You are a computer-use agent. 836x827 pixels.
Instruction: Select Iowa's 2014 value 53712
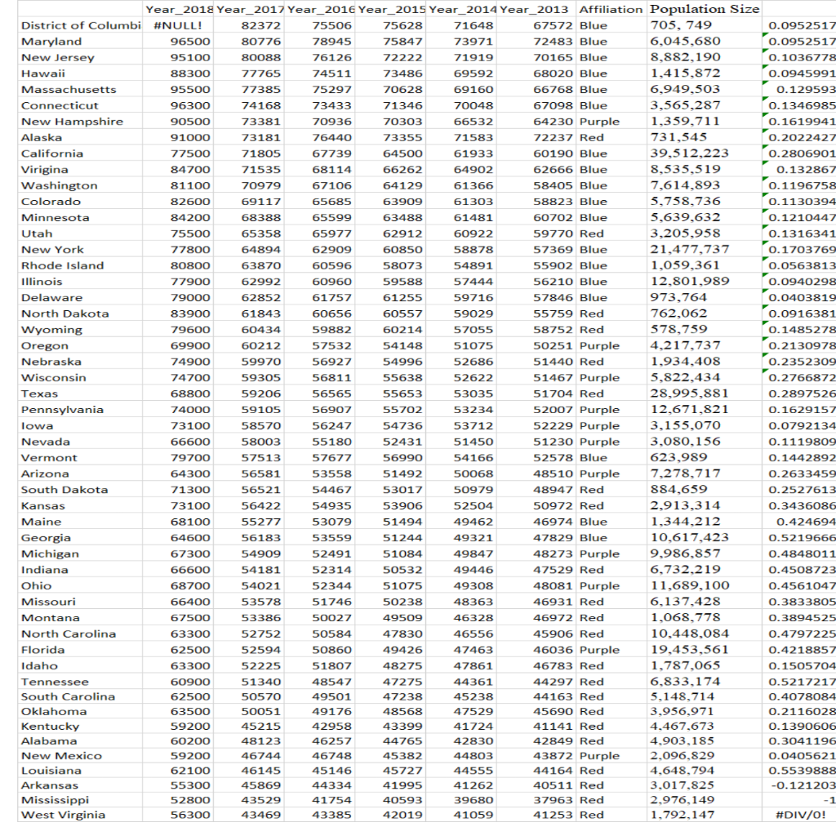pyautogui.click(x=462, y=425)
